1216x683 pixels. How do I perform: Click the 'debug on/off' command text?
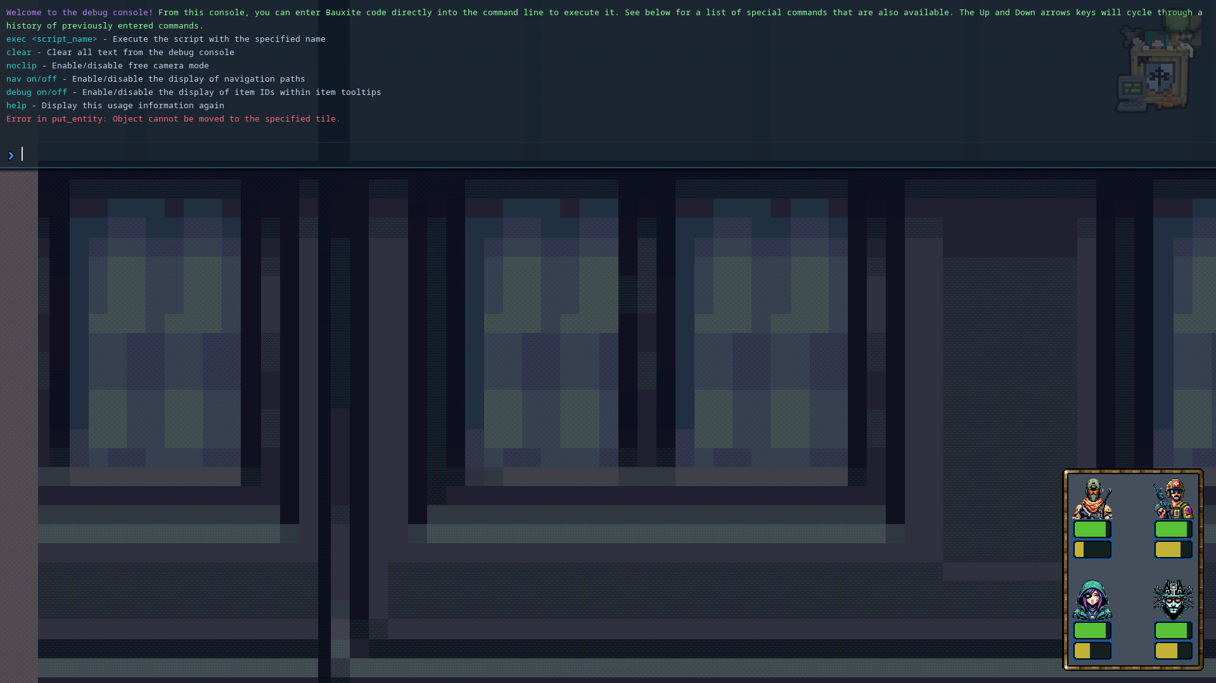coord(37,92)
